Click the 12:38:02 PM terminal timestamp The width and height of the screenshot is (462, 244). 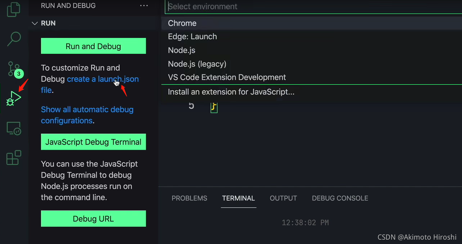coord(305,223)
